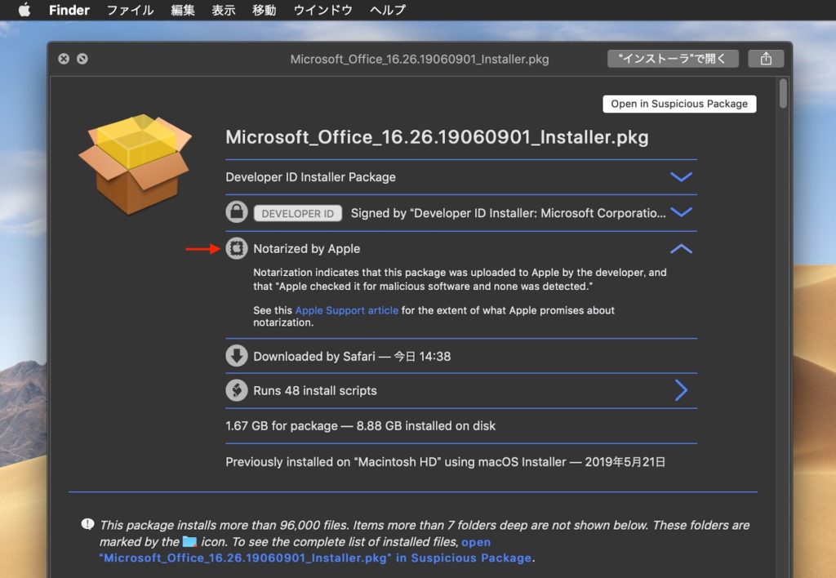The image size is (836, 578).
Task: Open the Apple menu
Action: point(24,10)
